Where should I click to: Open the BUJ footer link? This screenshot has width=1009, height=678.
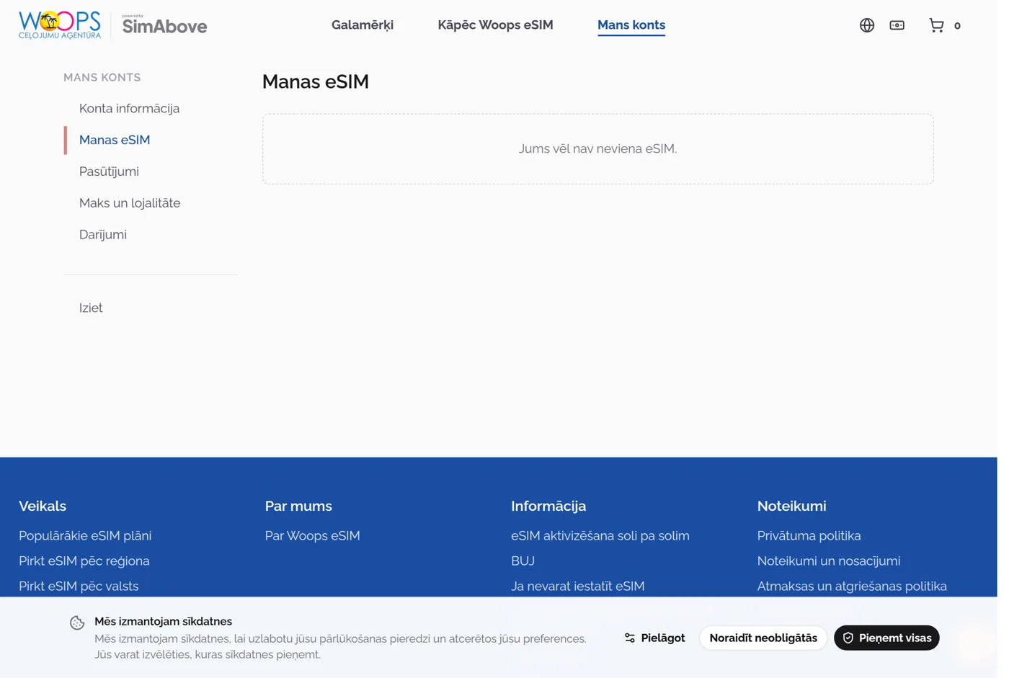click(523, 561)
